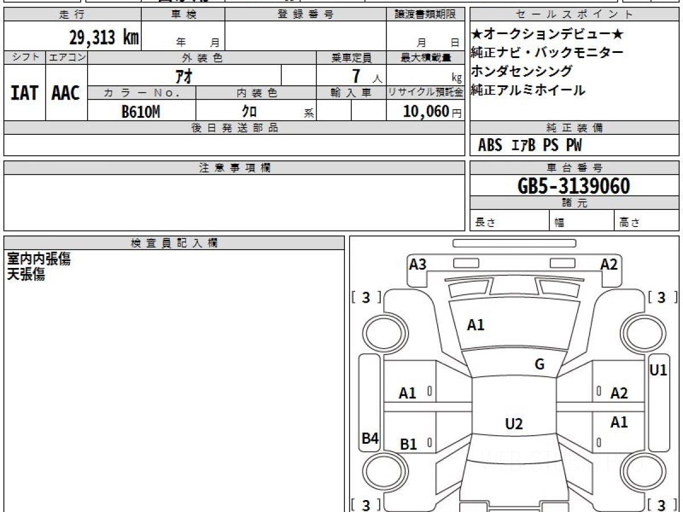This screenshot has height=512, width=683.
Task: Click the G mark on the windshield
Action: coord(540,365)
